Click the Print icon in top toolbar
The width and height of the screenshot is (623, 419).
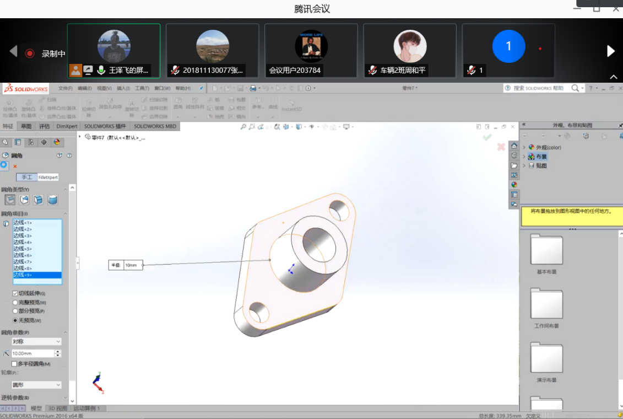(253, 88)
